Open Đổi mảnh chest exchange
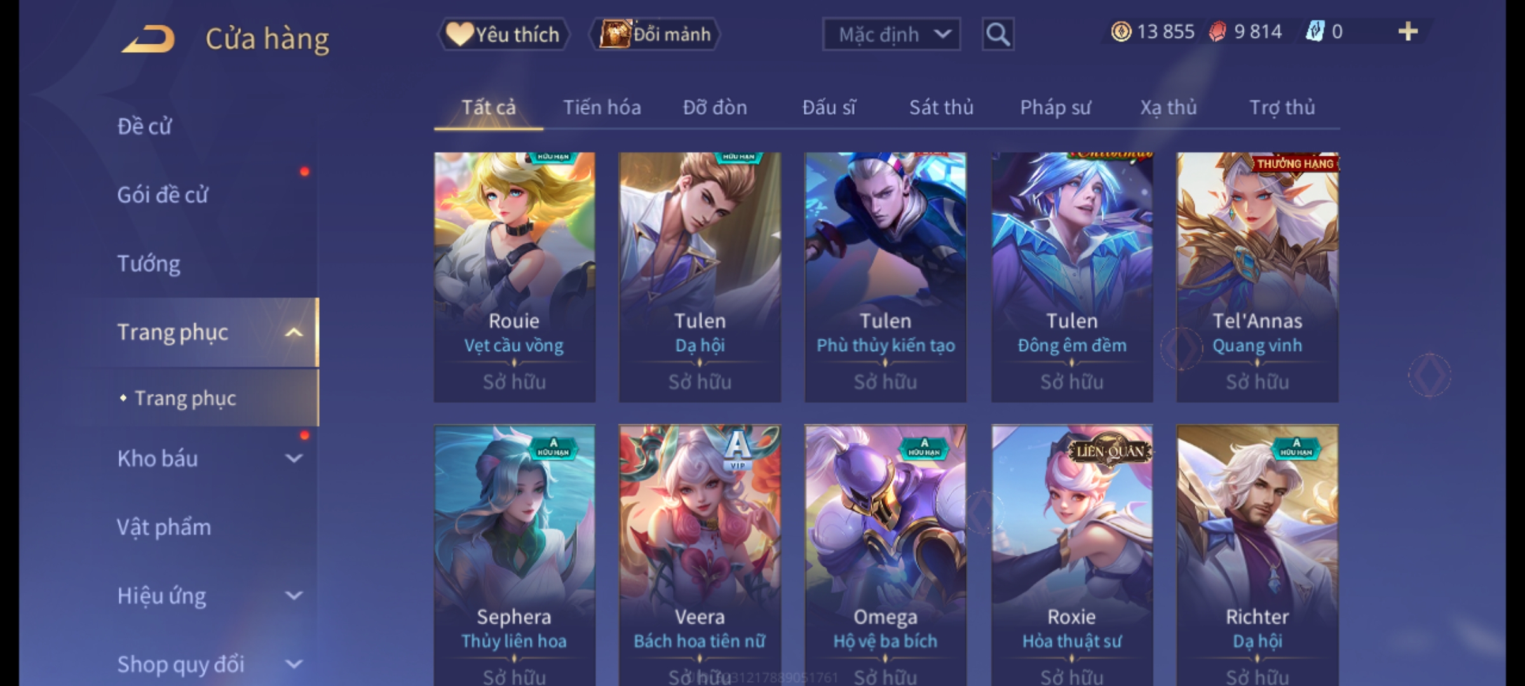This screenshot has height=686, width=1525. [x=654, y=34]
